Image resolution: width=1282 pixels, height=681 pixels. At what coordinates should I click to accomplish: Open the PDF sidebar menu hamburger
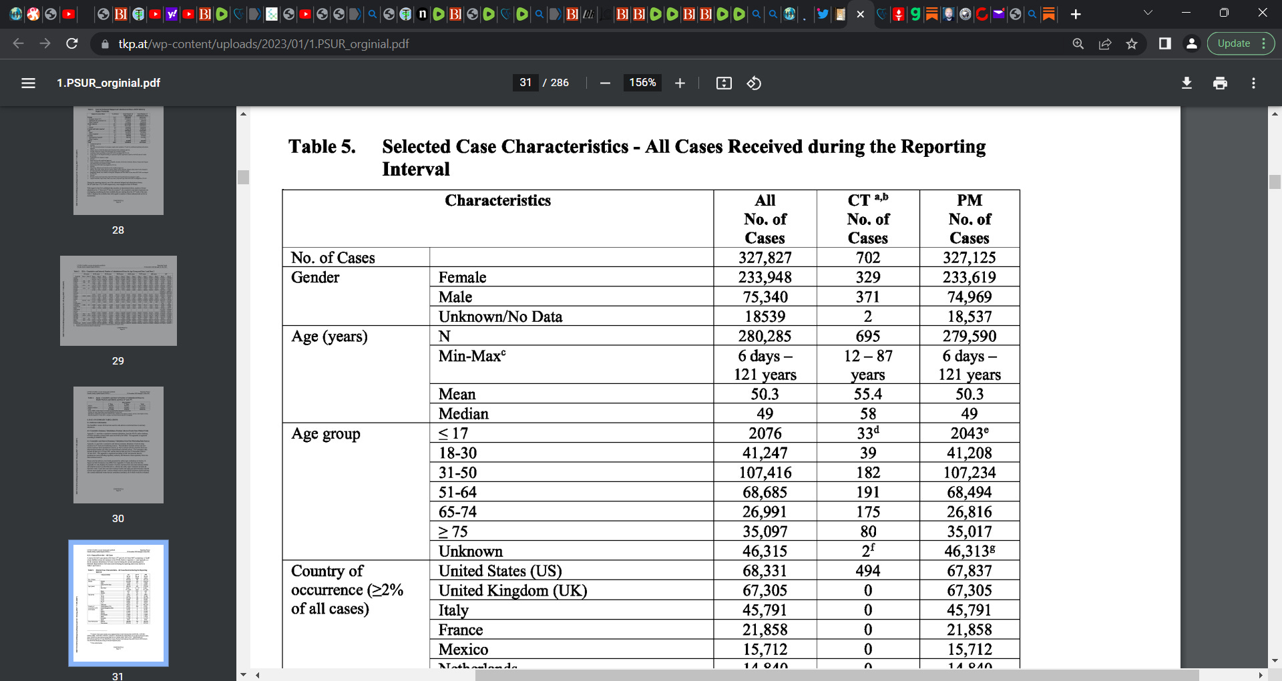(28, 83)
